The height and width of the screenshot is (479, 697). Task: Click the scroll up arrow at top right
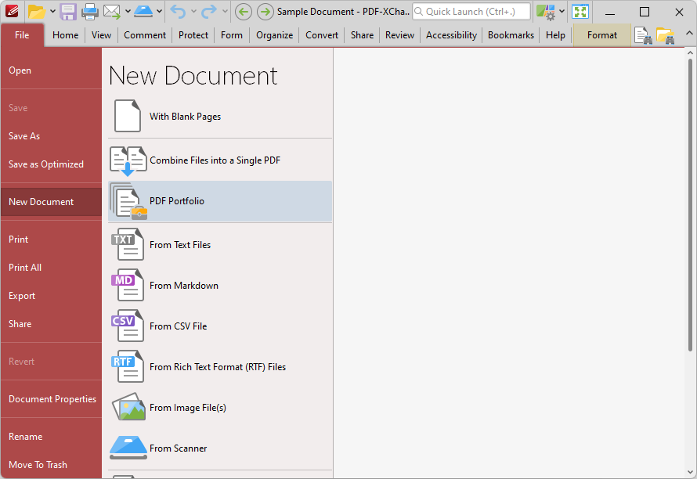click(x=690, y=53)
